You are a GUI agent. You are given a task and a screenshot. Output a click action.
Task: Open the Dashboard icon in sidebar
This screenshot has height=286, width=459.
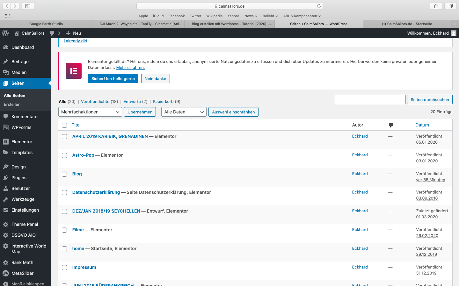coord(6,47)
